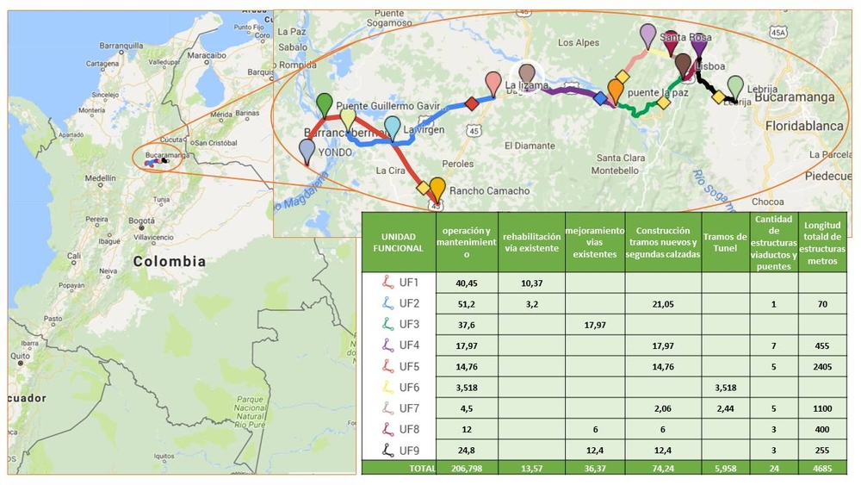This screenshot has height=485, width=861.
Task: Select the UNIDAD FUNCIONAL column header
Action: [398, 242]
